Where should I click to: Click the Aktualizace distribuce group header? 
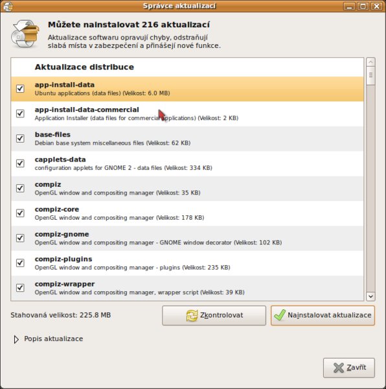(84, 67)
